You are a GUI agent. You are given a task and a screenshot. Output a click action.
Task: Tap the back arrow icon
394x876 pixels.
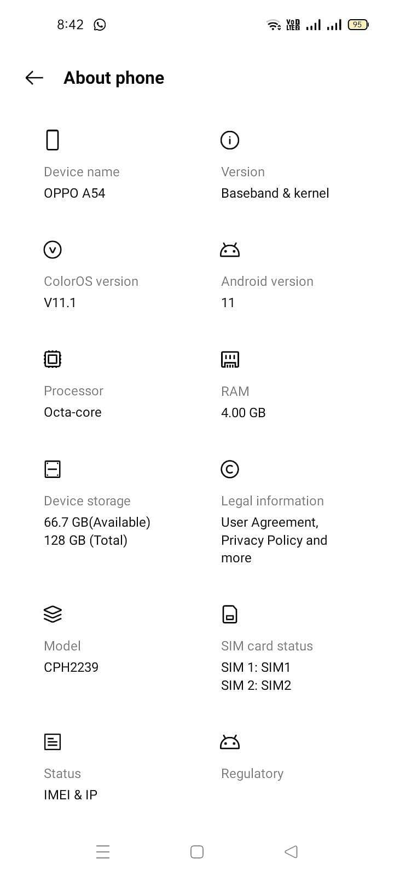[x=34, y=78]
